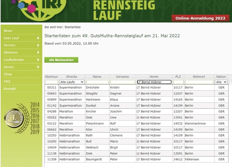Open the Aktionen menu item

click(x=11, y=53)
